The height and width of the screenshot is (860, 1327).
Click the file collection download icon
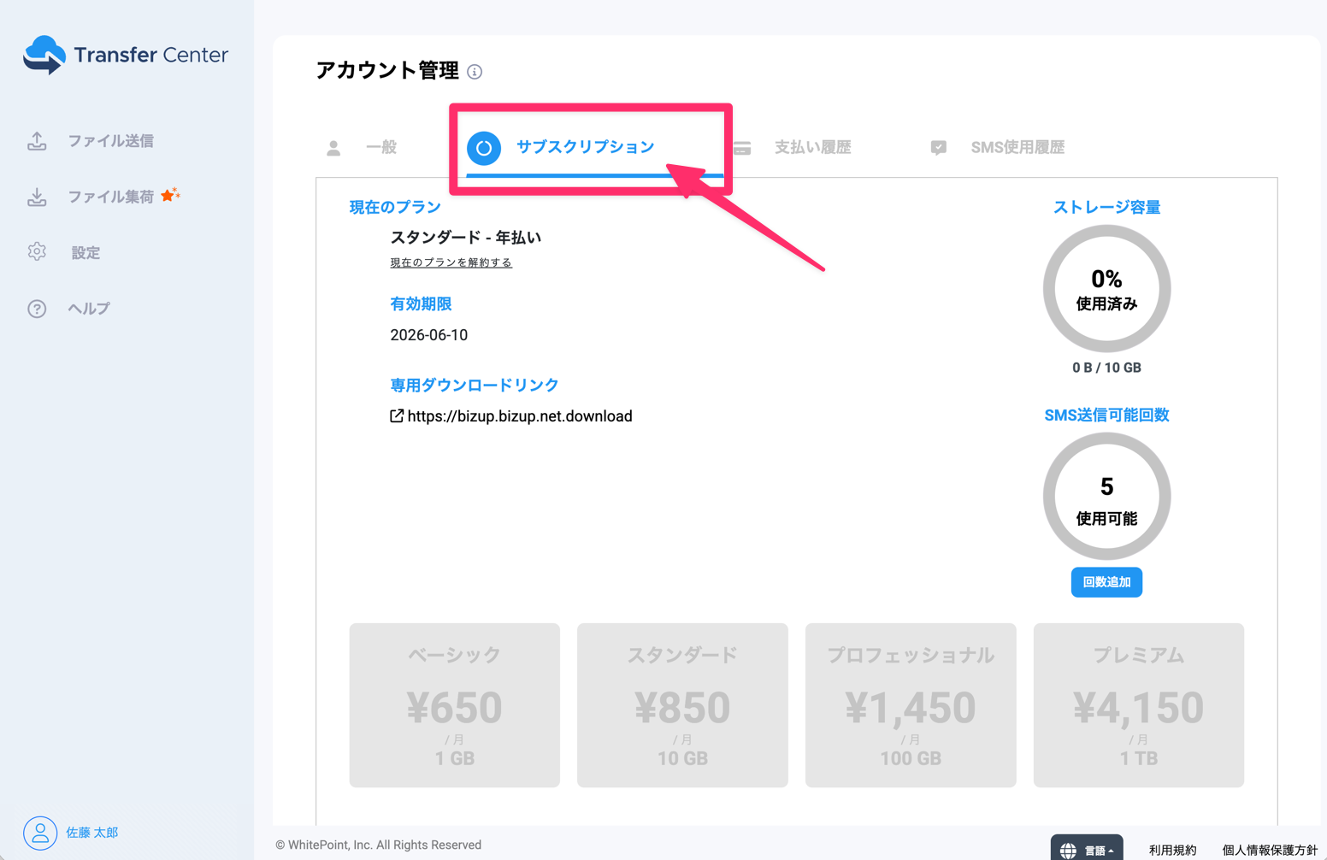pos(37,197)
